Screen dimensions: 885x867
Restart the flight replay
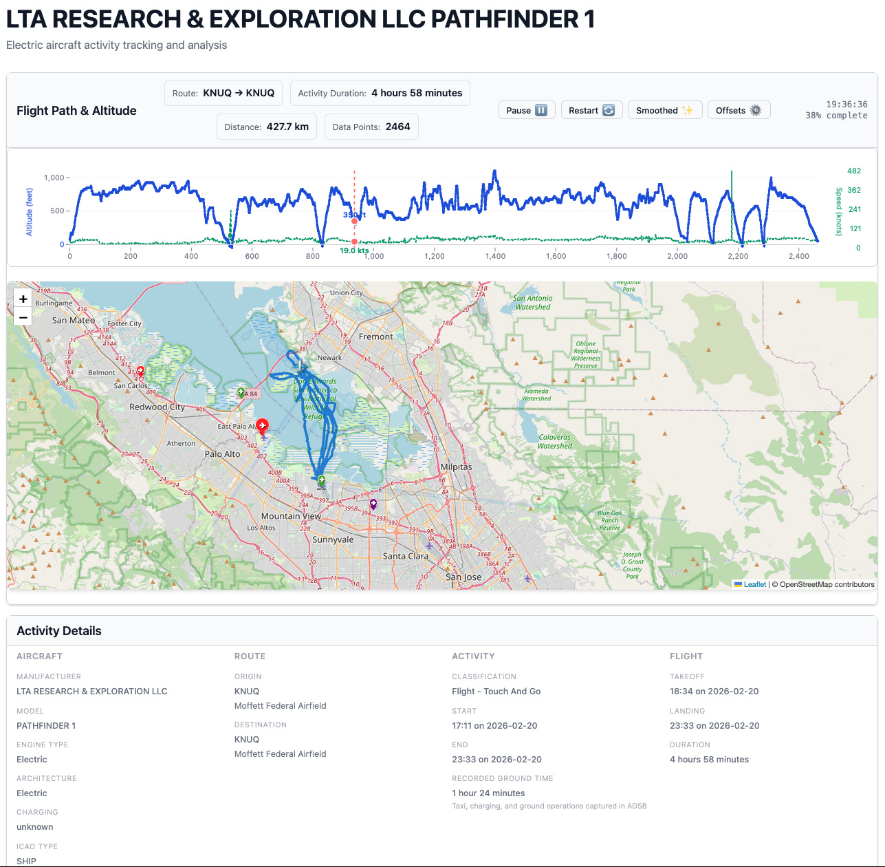tap(591, 110)
